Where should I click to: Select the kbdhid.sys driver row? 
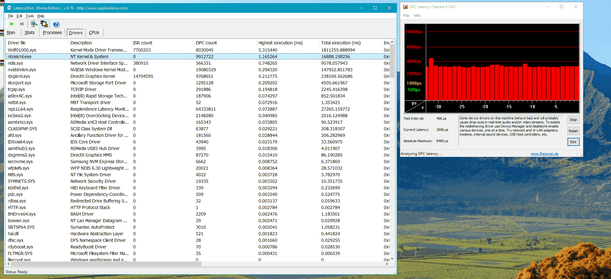coord(198,188)
